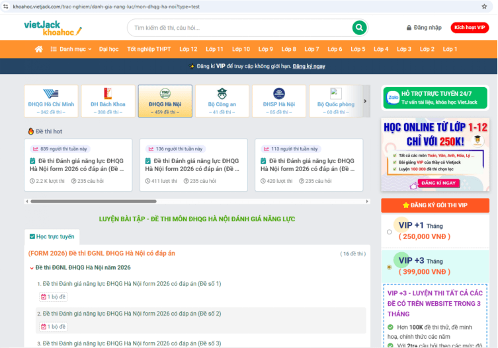Click left arrow of hot exams scrollbar
This screenshot has width=498, height=348.
[x=27, y=201]
